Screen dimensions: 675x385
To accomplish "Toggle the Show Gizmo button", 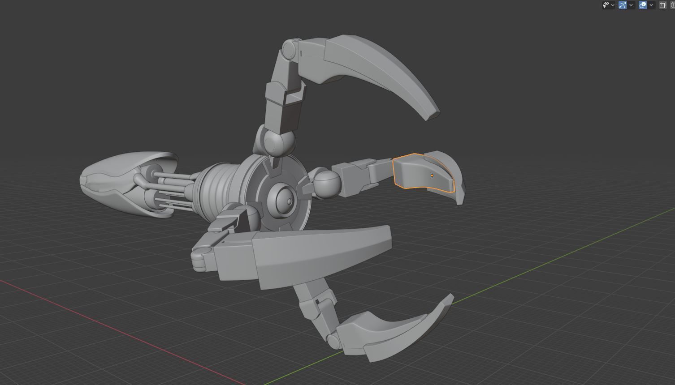I will pyautogui.click(x=623, y=5).
